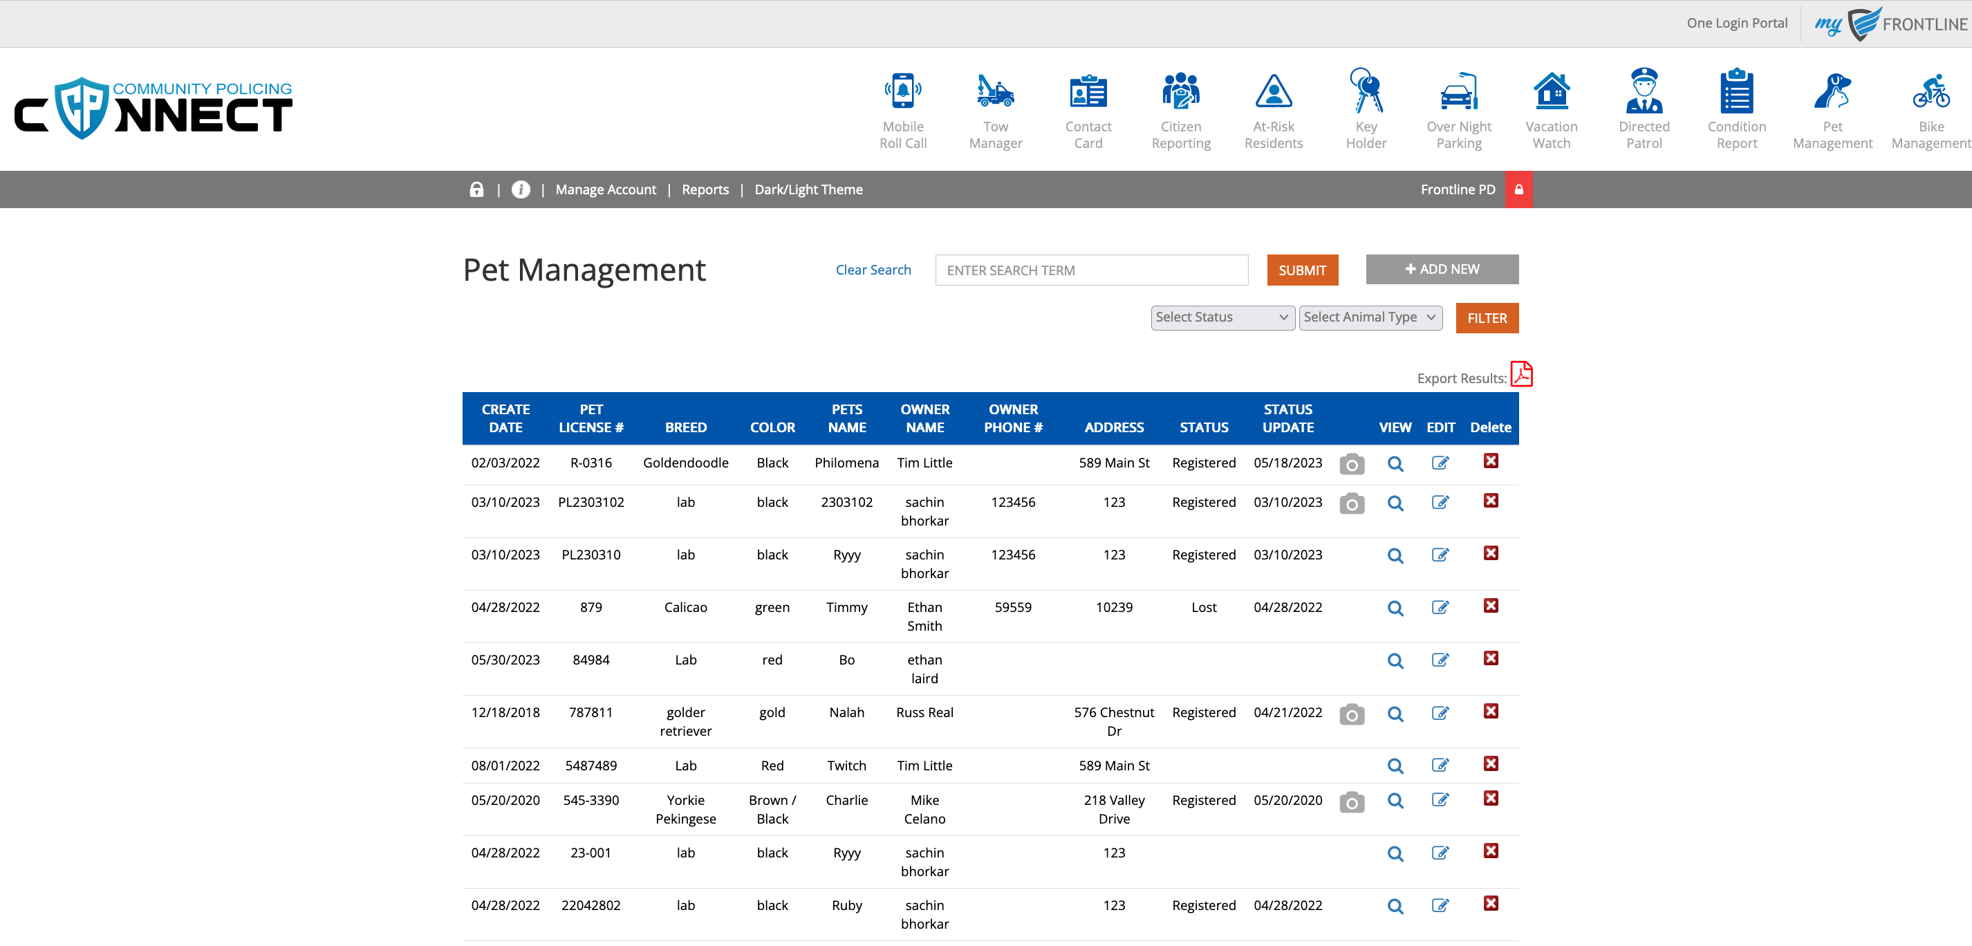Toggle Dark/Light Theme
This screenshot has width=1972, height=946.
point(808,189)
